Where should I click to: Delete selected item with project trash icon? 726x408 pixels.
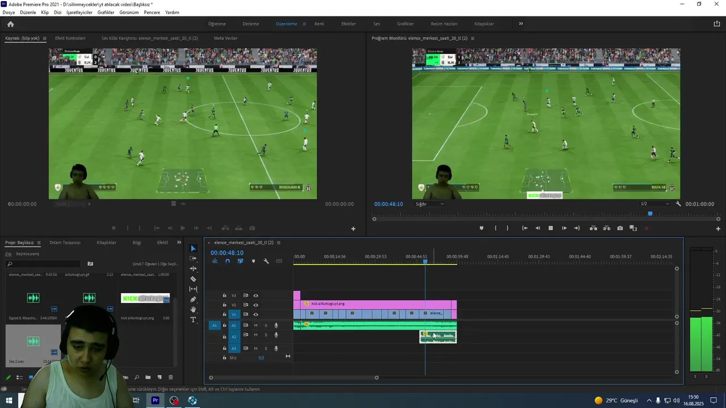pyautogui.click(x=171, y=377)
